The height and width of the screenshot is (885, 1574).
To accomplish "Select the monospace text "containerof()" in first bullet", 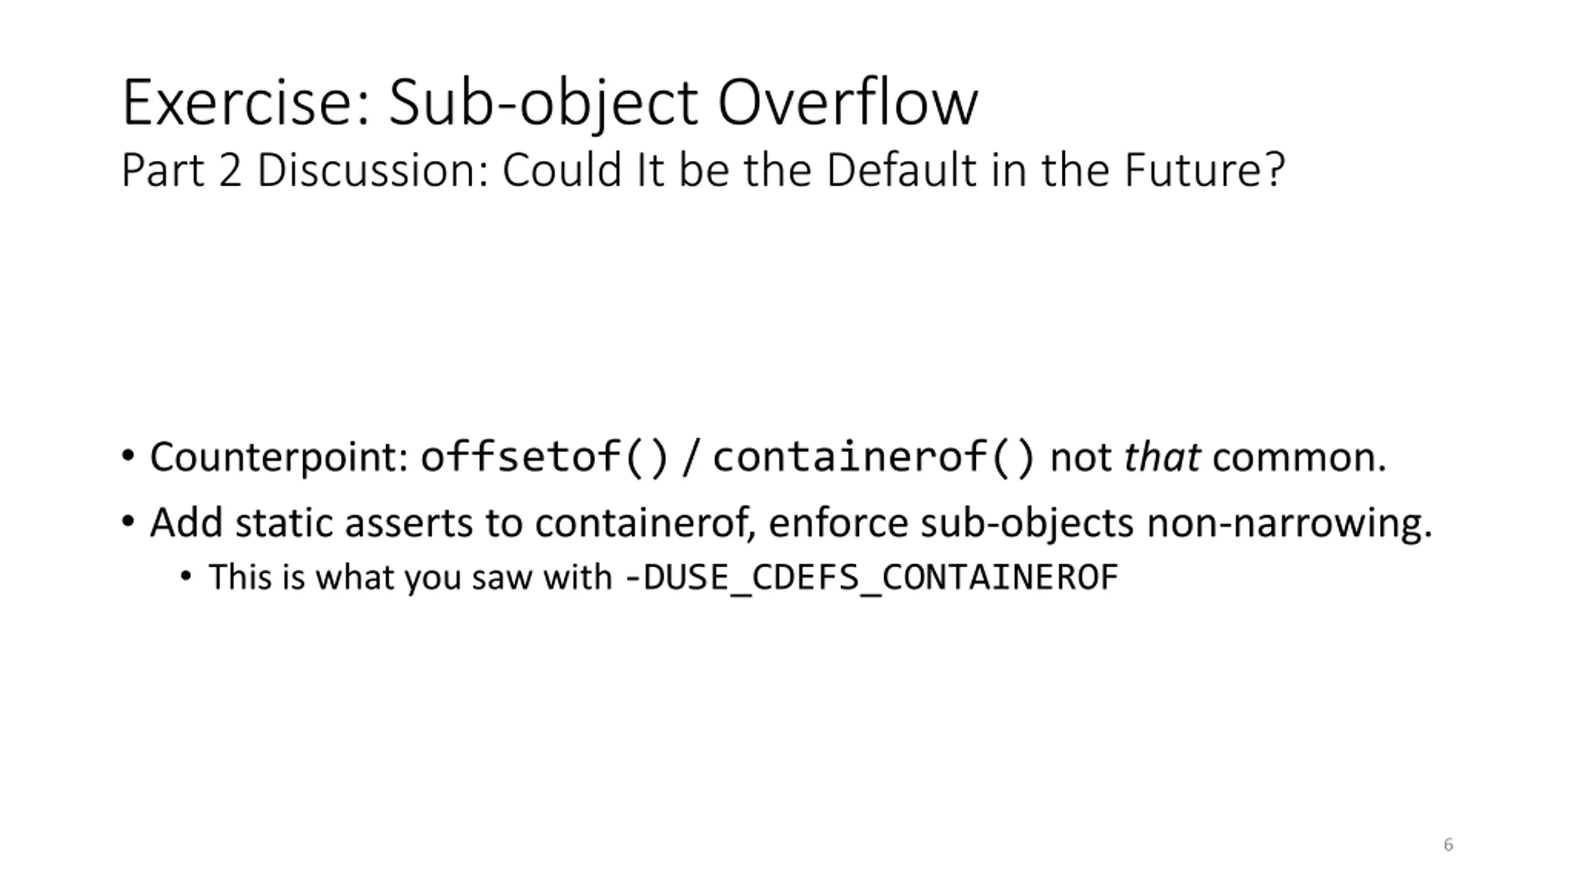I will coord(874,458).
